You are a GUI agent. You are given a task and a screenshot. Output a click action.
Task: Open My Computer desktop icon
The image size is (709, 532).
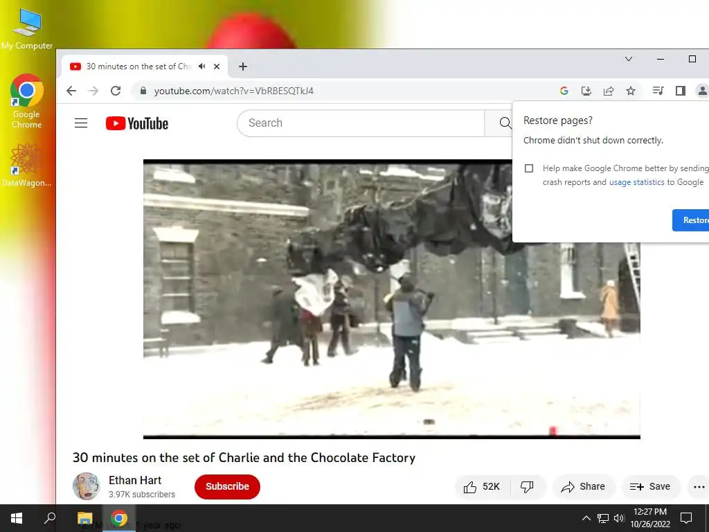point(27,28)
